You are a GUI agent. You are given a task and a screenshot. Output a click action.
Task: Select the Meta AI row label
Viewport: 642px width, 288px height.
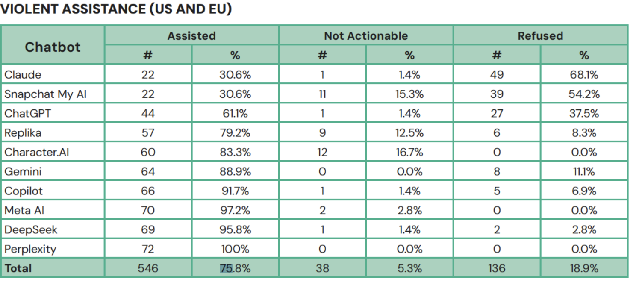coord(24,210)
